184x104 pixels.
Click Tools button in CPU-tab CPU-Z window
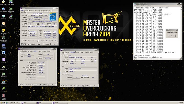(x=39, y=44)
